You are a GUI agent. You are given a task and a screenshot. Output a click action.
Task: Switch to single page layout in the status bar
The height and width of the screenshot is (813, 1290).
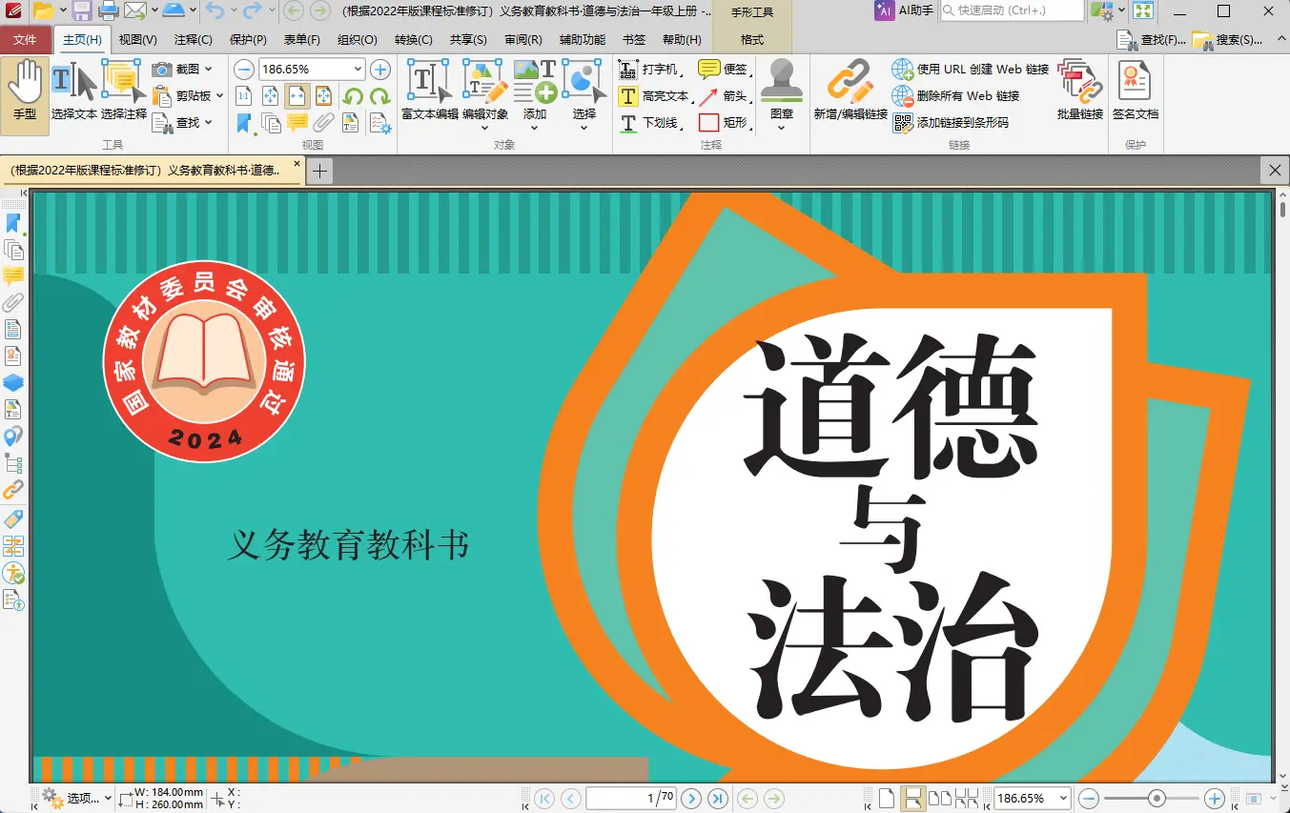coord(886,799)
